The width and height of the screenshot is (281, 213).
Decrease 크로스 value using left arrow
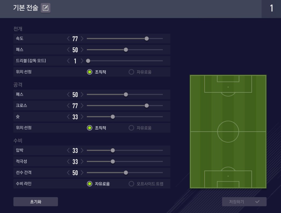pos(68,106)
